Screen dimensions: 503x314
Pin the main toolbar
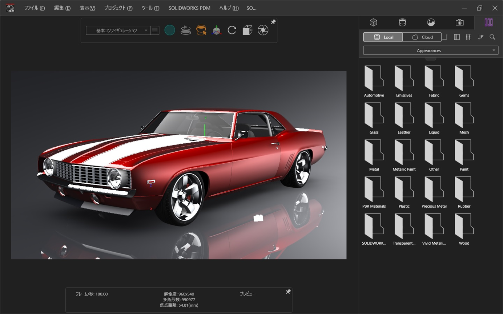(x=273, y=22)
